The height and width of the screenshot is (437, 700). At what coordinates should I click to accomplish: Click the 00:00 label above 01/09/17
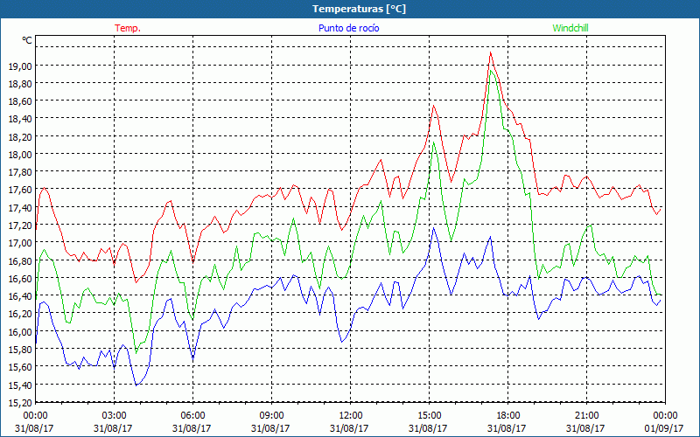(665, 416)
